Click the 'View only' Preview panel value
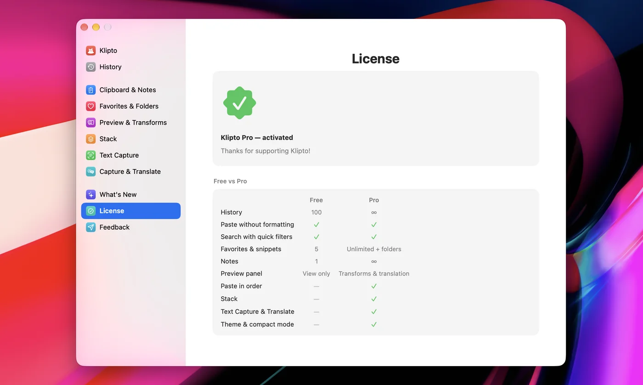 (x=316, y=274)
